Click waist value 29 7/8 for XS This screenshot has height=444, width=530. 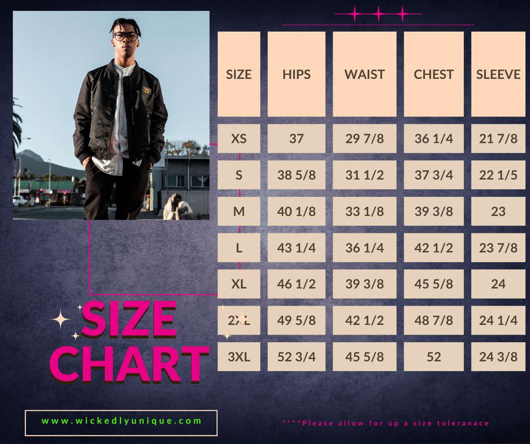pyautogui.click(x=364, y=139)
